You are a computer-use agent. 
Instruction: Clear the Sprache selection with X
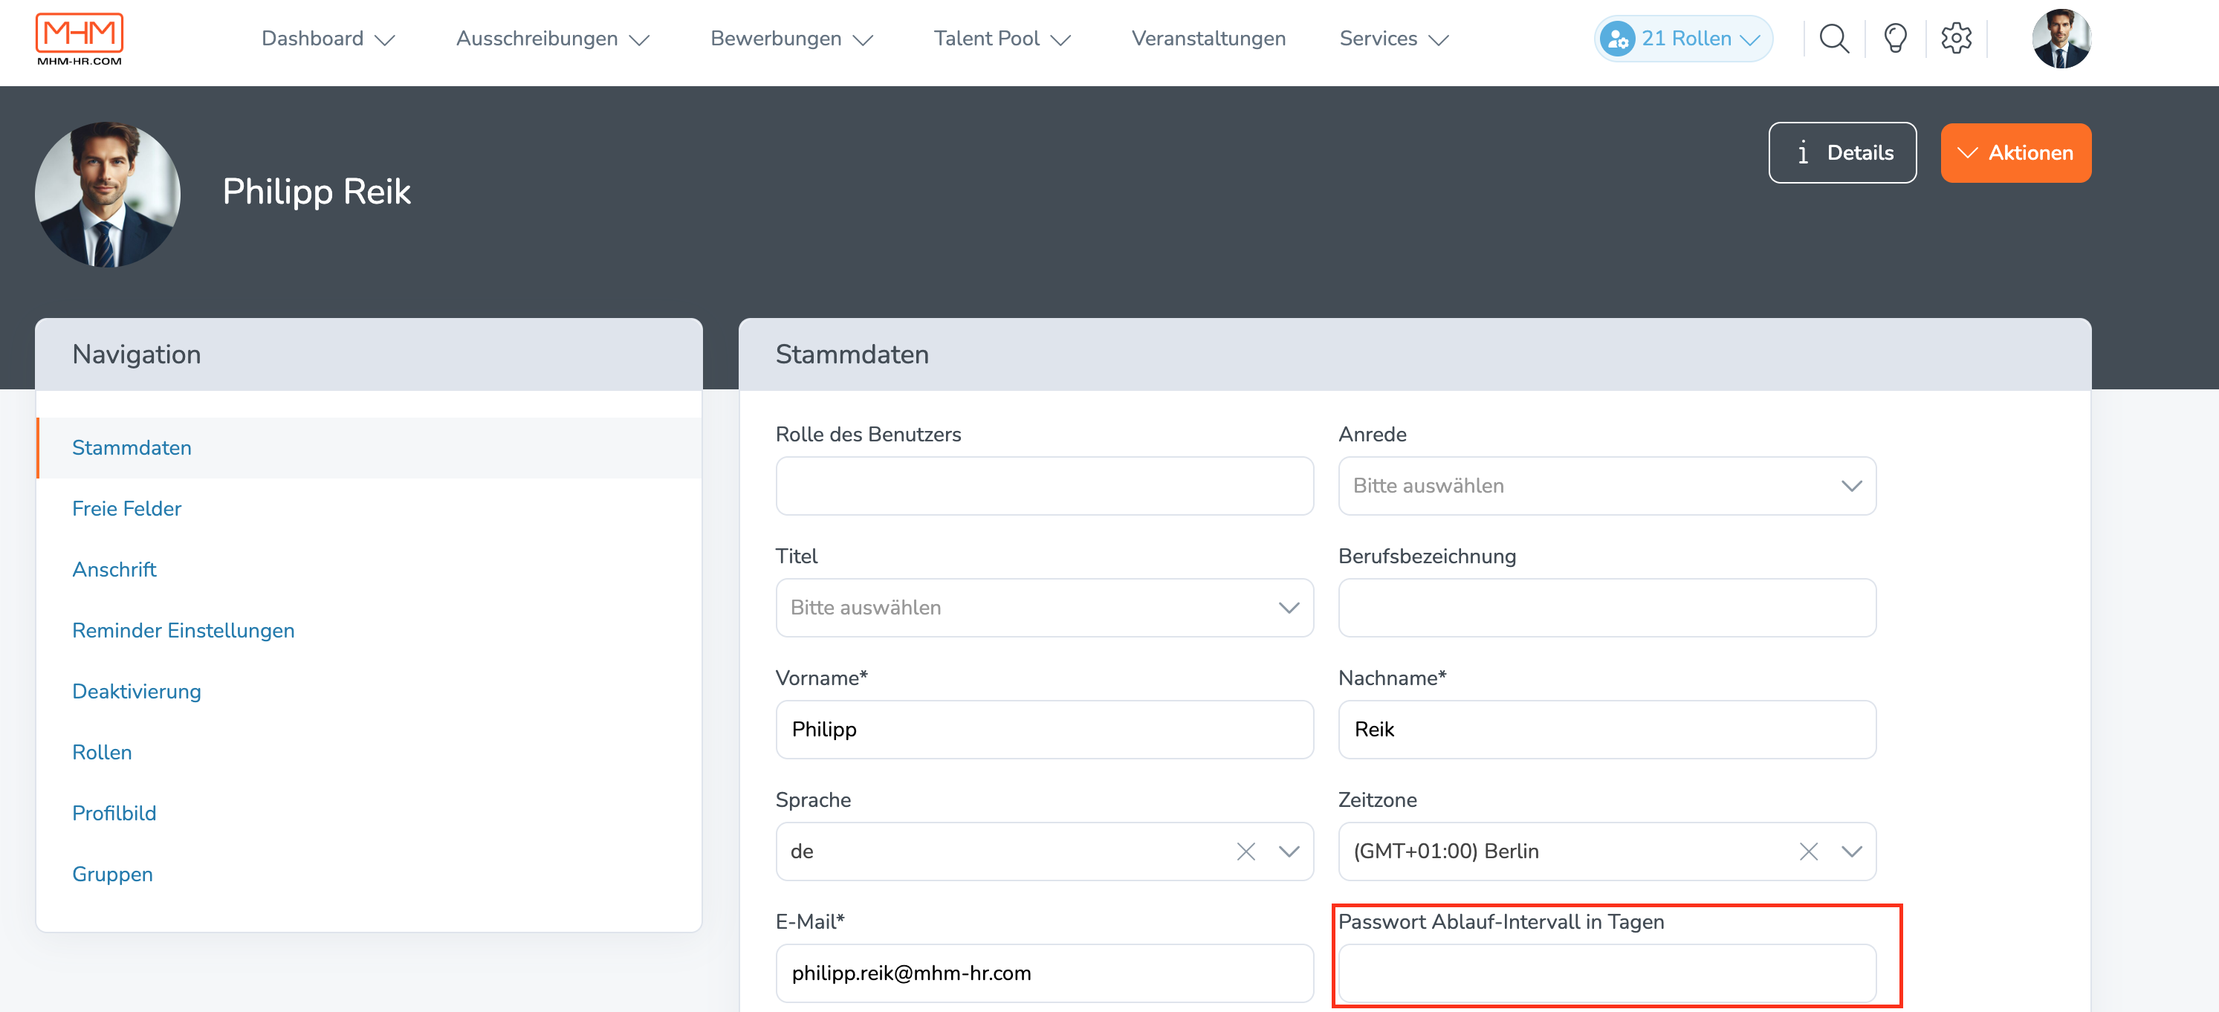pos(1245,851)
